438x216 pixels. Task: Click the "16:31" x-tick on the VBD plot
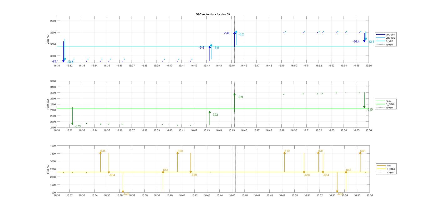click(x=57, y=66)
